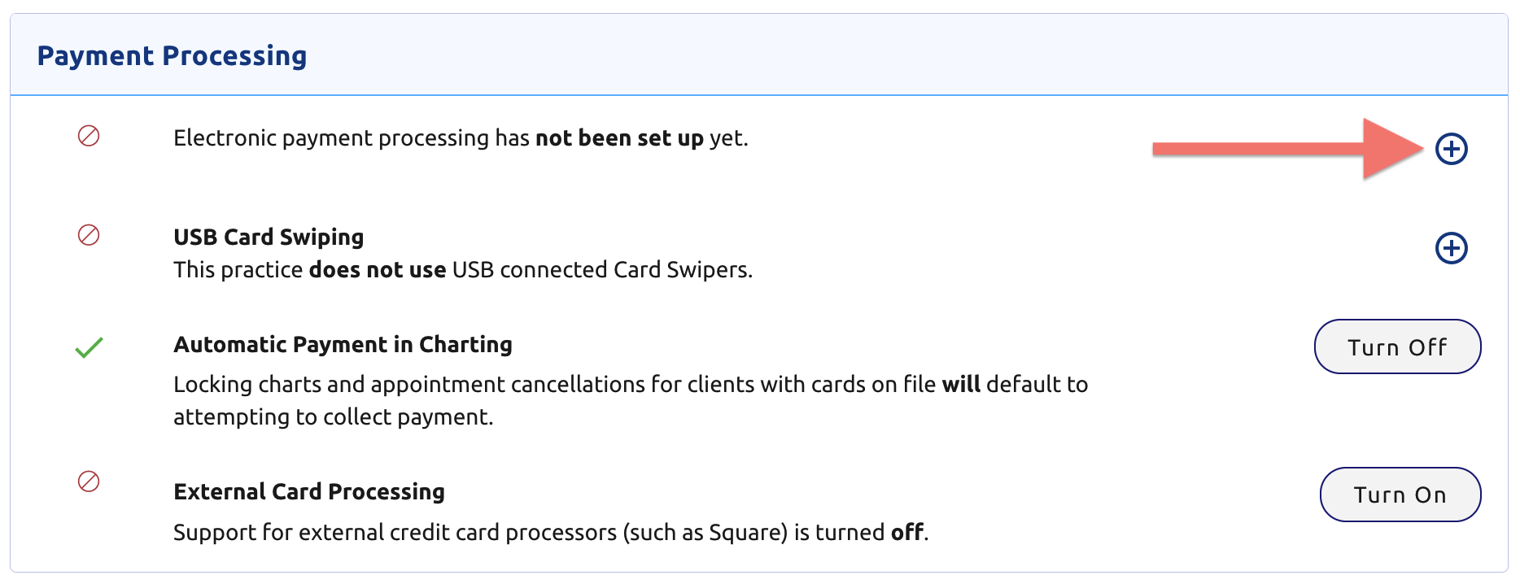Image resolution: width=1520 pixels, height=584 pixels.
Task: Click the green checkmark beside Automatic Payment in Charting
Action: pos(89,347)
